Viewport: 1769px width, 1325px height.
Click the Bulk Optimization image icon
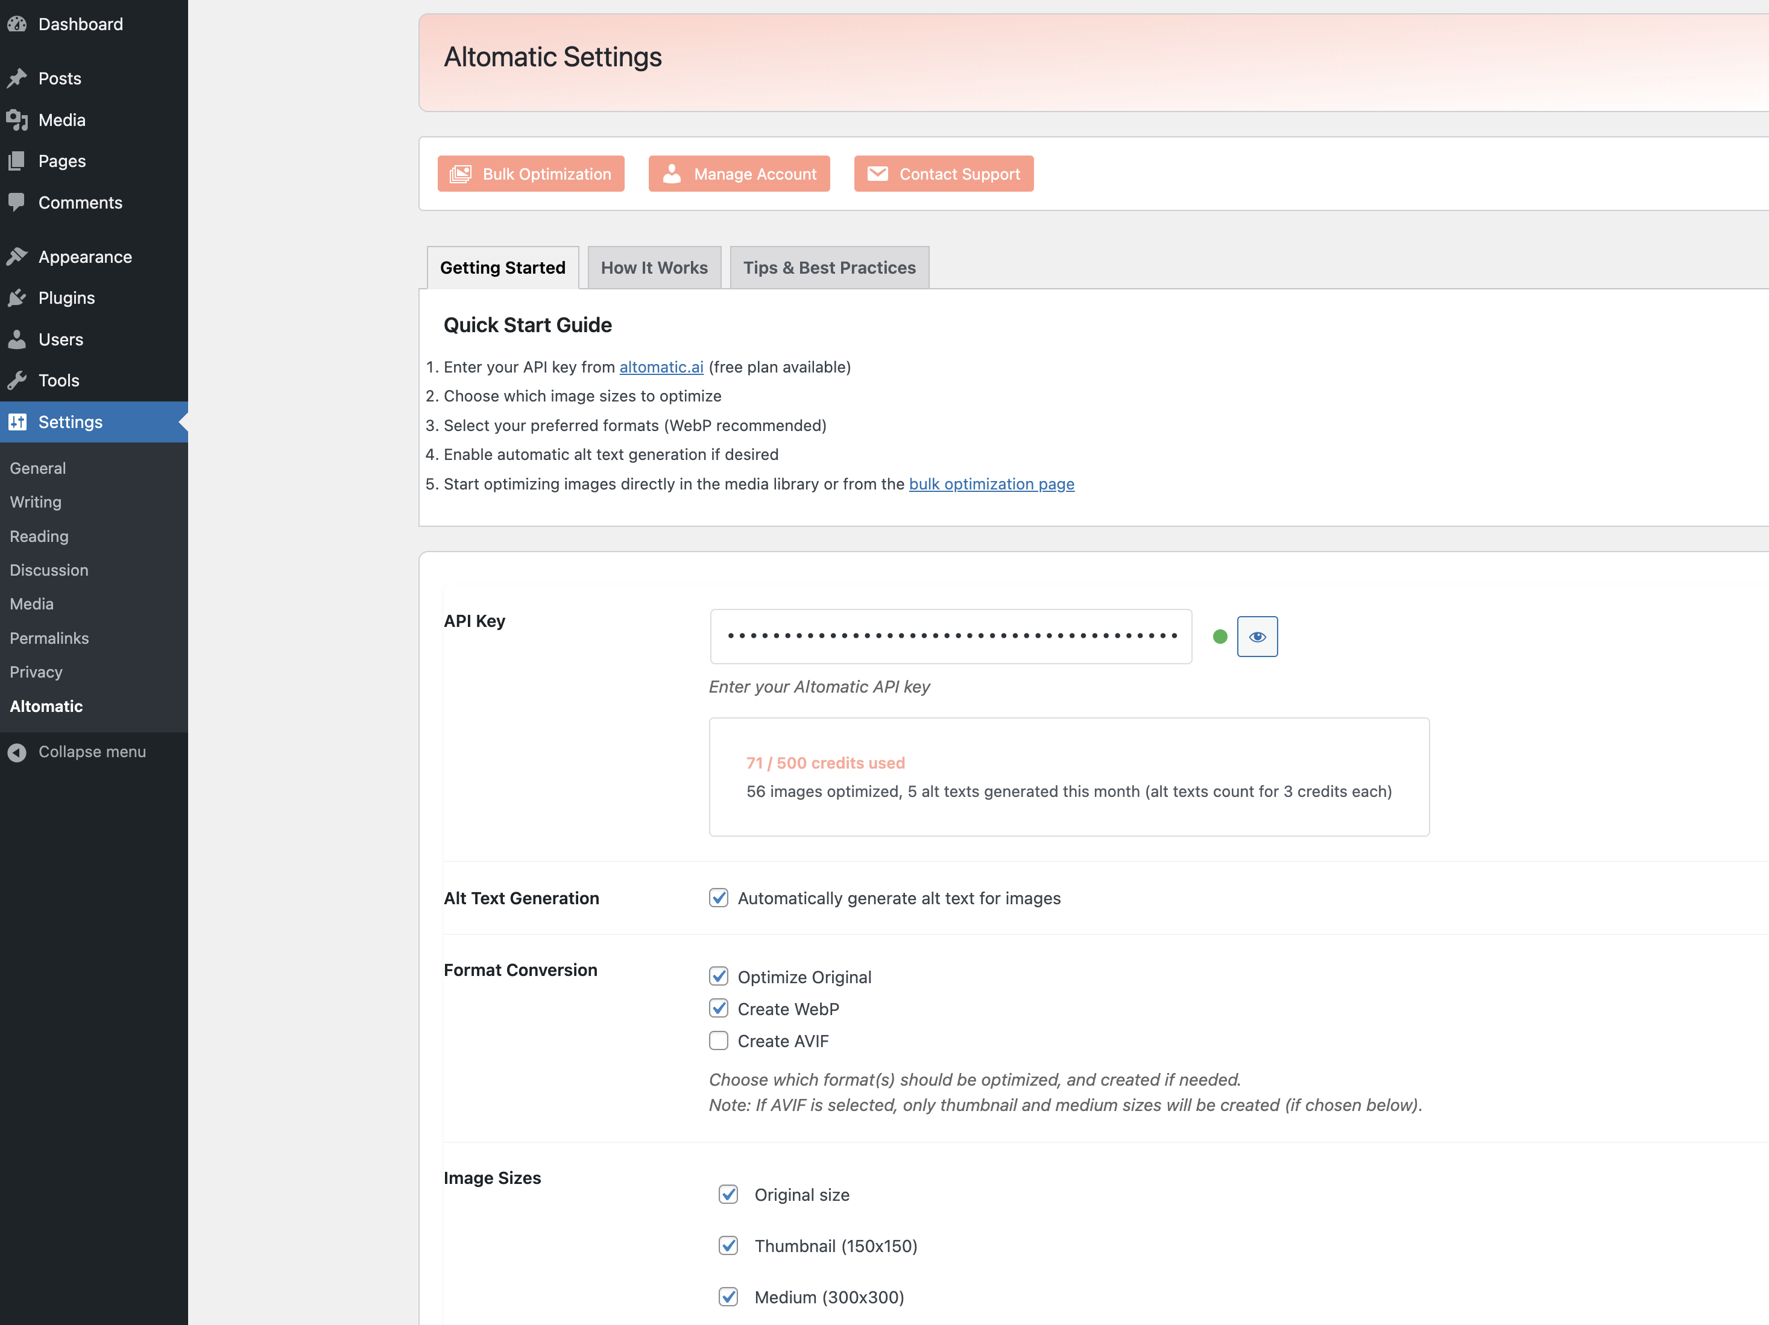point(461,174)
